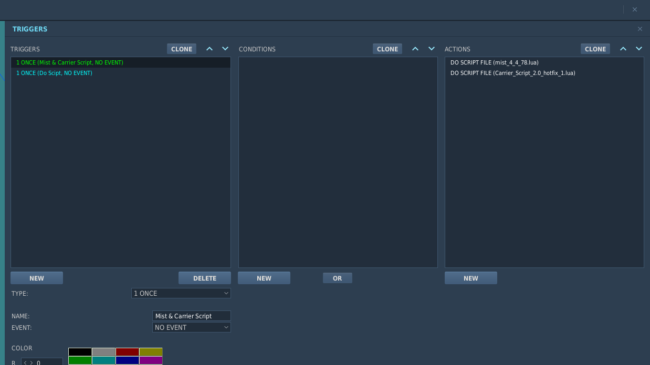650x365 pixels.
Task: Move action down in Actions panel
Action: [x=639, y=49]
